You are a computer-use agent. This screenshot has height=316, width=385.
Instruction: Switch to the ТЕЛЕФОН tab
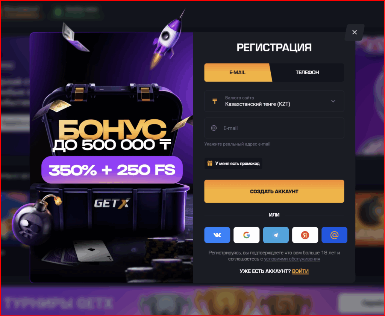[307, 72]
